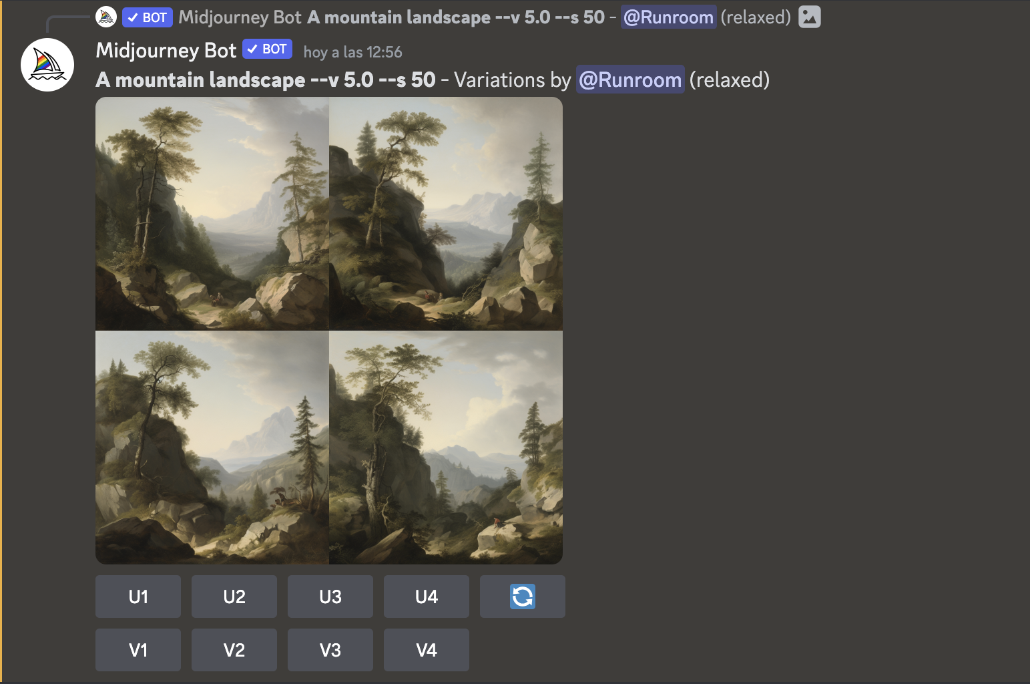1030x684 pixels.
Task: Choose U4 upscale button
Action: click(x=427, y=596)
